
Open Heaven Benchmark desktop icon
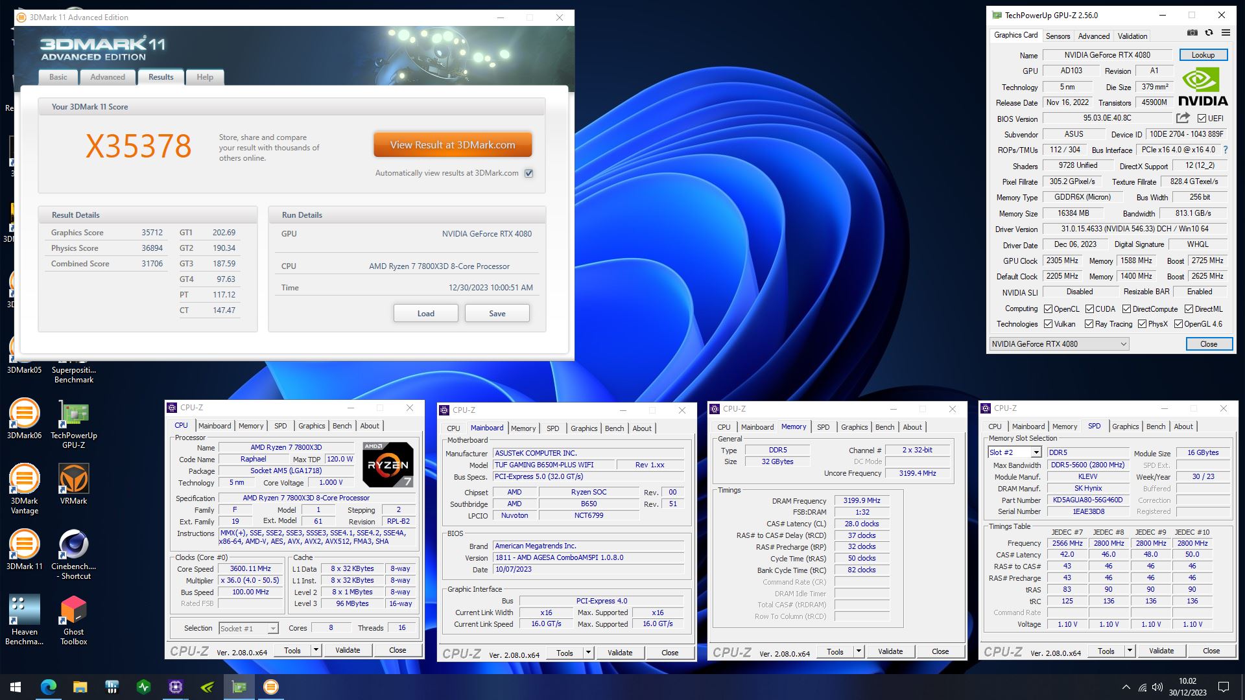pos(24,620)
